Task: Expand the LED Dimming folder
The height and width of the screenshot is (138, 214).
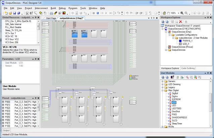Action: pos(162,84)
